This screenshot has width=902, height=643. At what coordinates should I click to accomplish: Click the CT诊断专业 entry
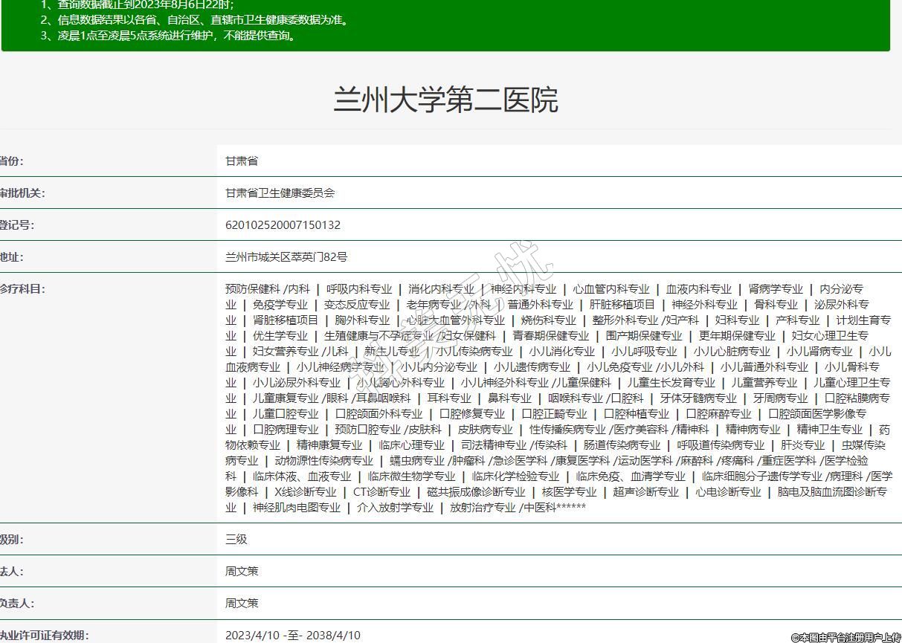pyautogui.click(x=381, y=491)
